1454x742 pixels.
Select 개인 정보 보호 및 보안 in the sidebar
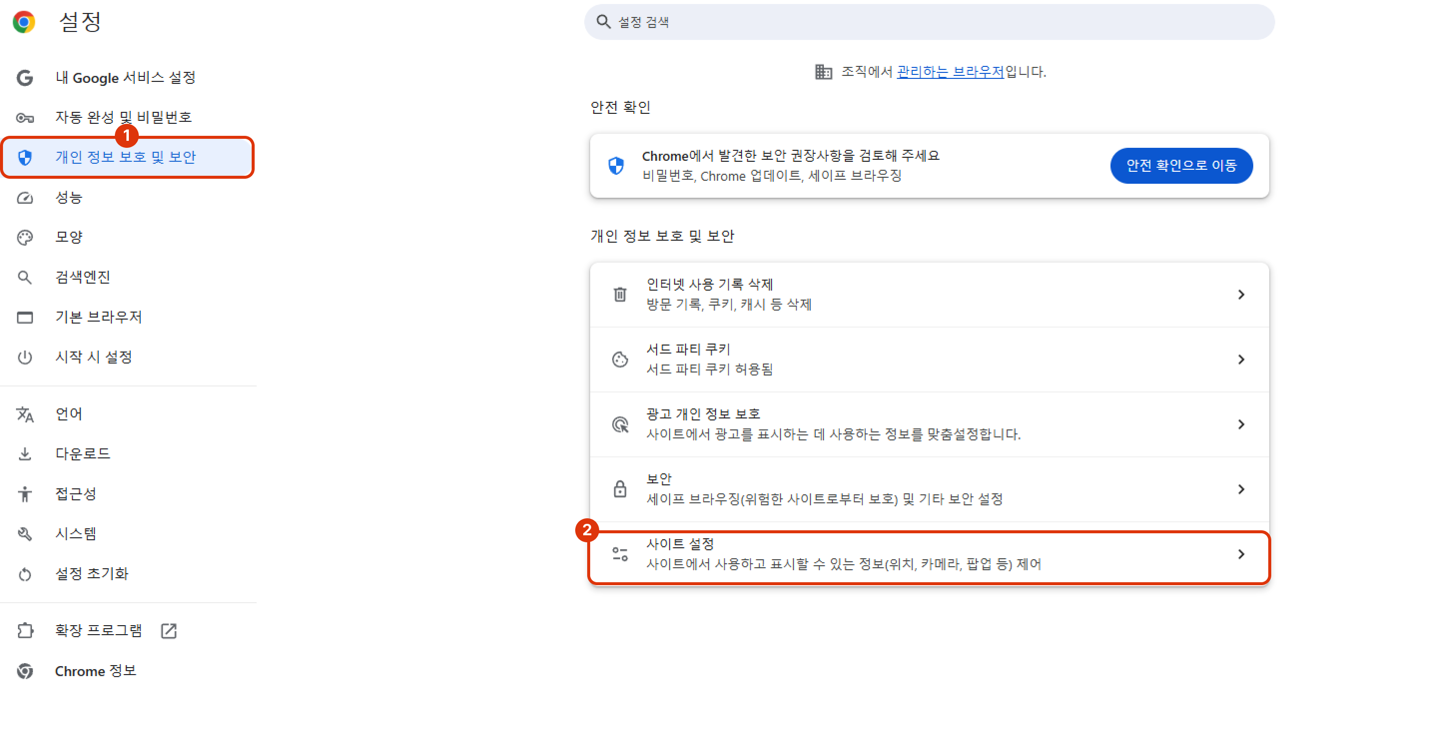pos(125,157)
